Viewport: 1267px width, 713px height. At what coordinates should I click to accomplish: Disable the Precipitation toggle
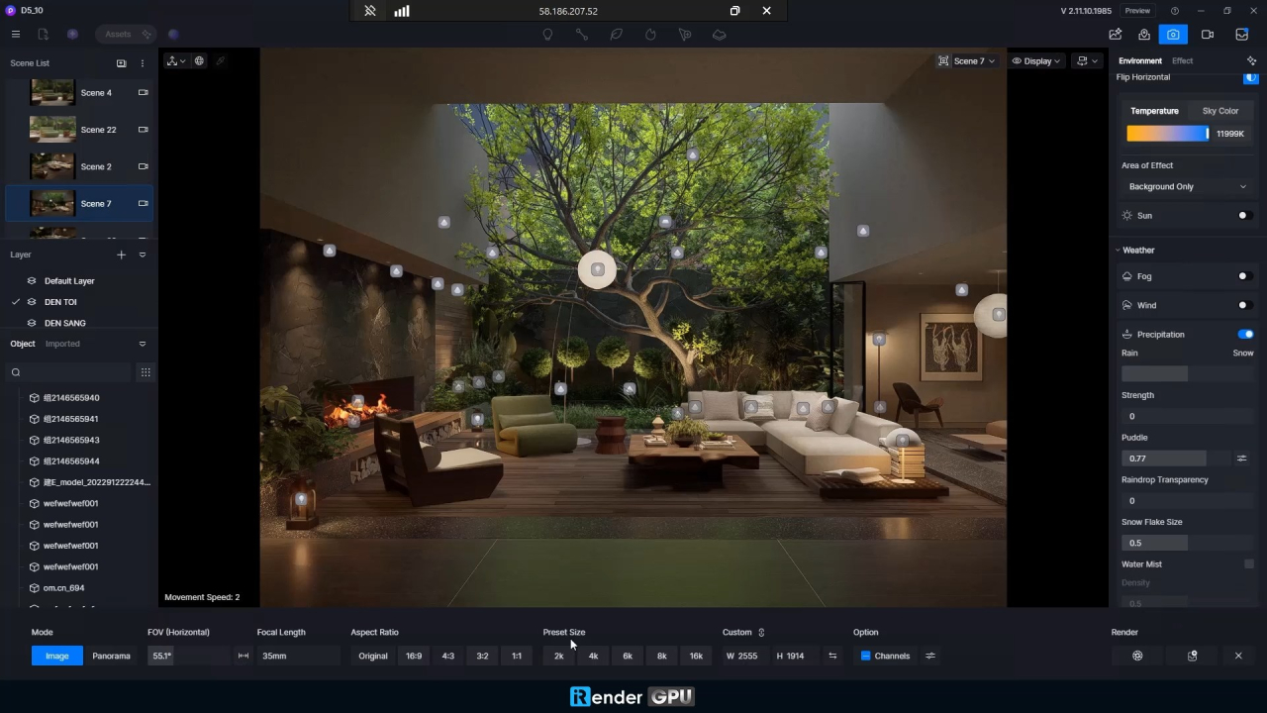[1245, 335]
